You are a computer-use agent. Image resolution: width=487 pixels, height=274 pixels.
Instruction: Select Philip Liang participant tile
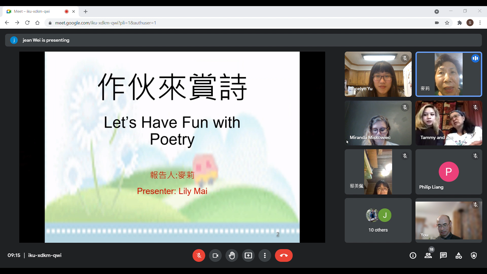click(x=448, y=172)
